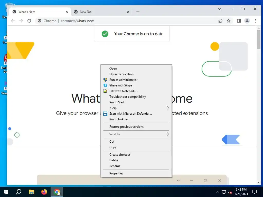Click the forward navigation arrow

pyautogui.click(x=21, y=21)
